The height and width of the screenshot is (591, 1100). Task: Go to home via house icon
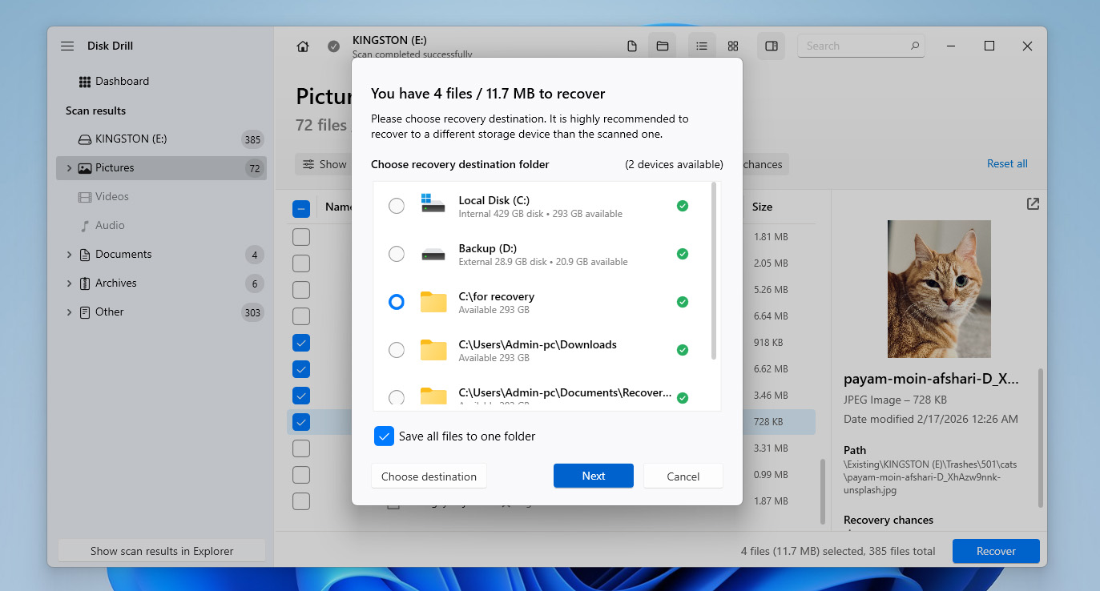pyautogui.click(x=303, y=46)
